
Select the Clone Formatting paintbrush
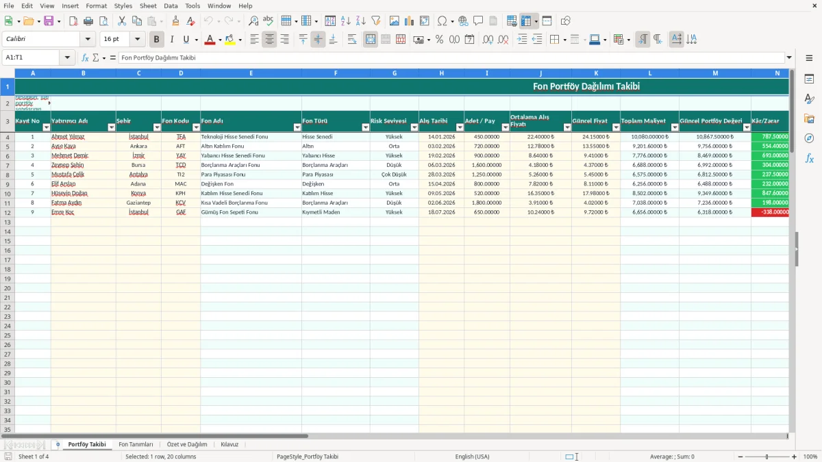[176, 21]
